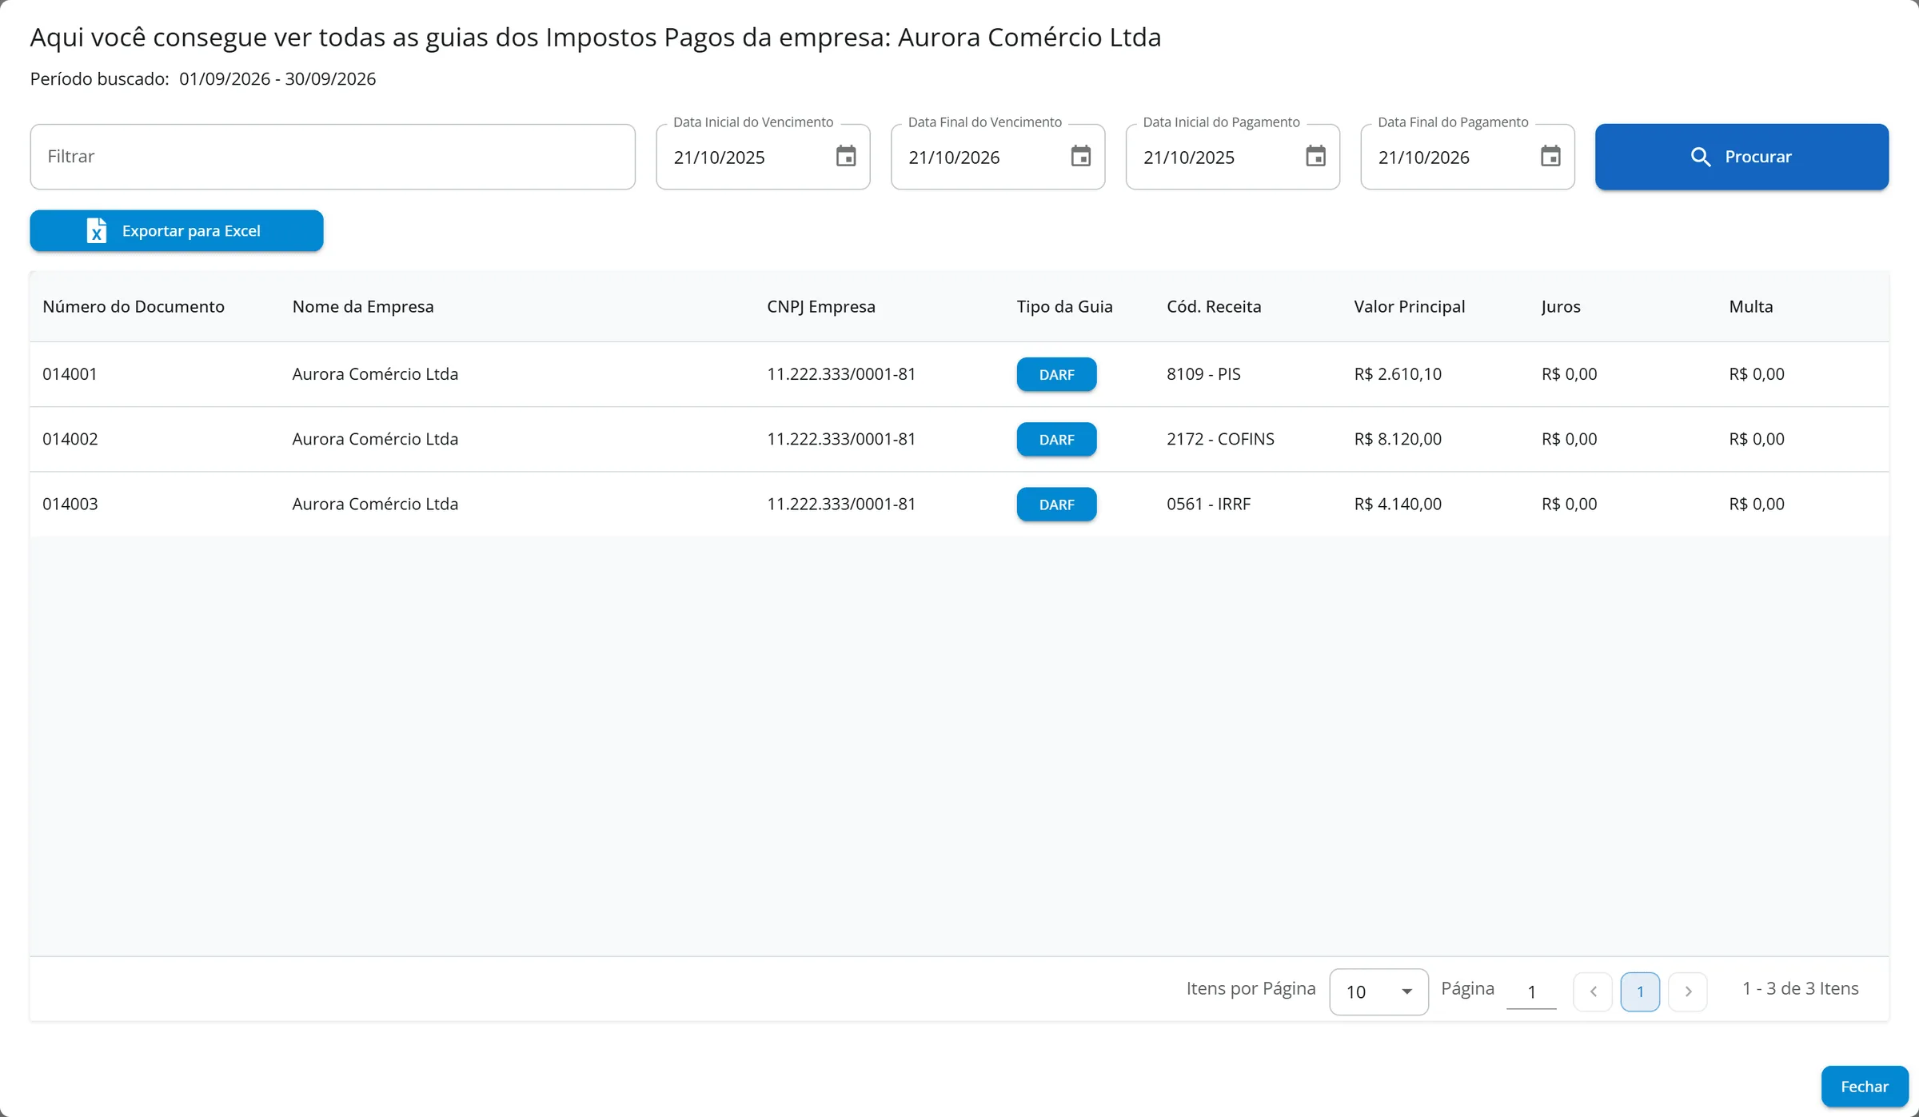Sort by Nome da Empresa header
The image size is (1919, 1117).
click(x=363, y=307)
